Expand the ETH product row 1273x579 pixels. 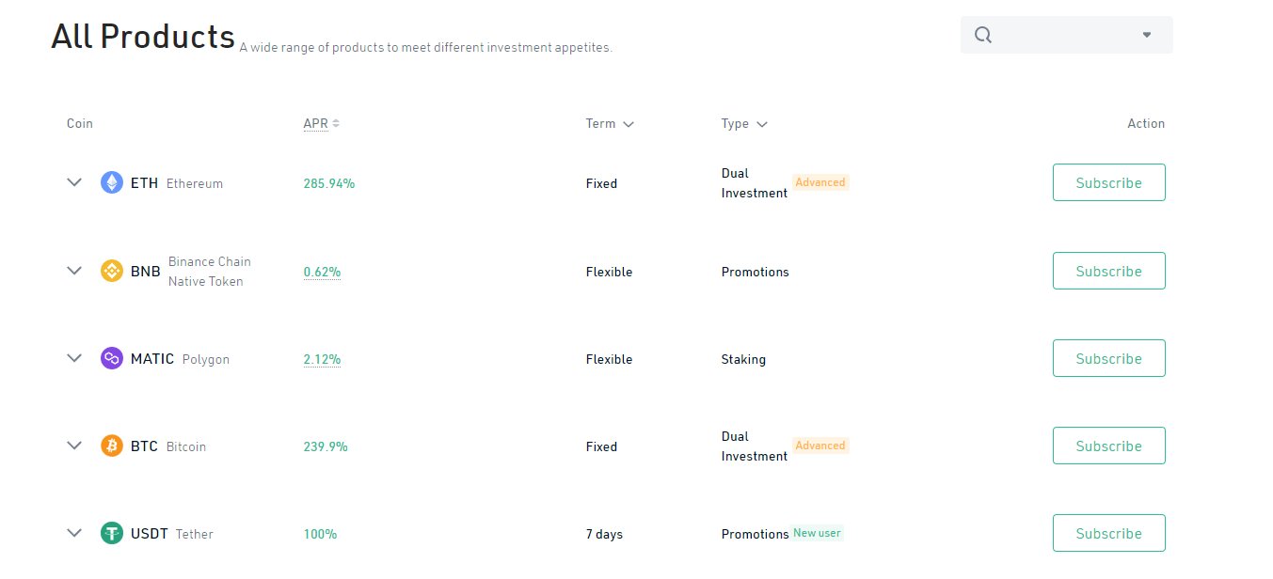pyautogui.click(x=75, y=183)
